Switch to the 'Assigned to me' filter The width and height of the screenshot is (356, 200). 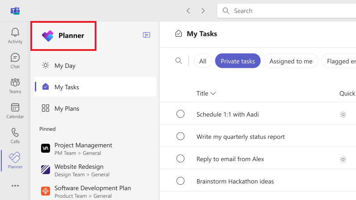click(x=291, y=61)
